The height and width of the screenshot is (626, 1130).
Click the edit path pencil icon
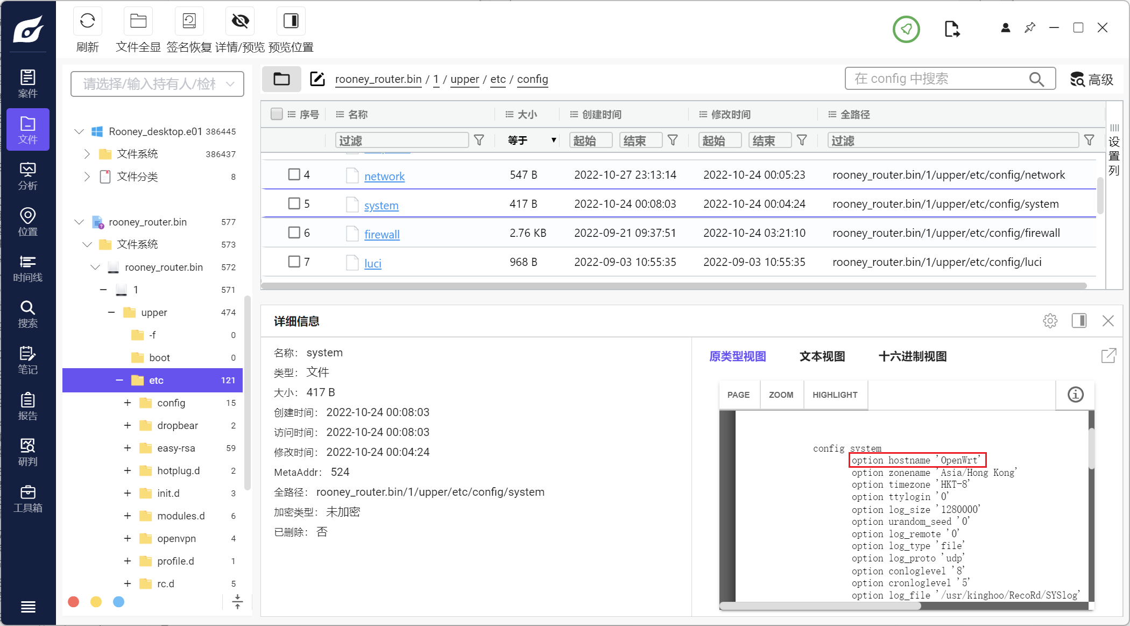point(317,79)
